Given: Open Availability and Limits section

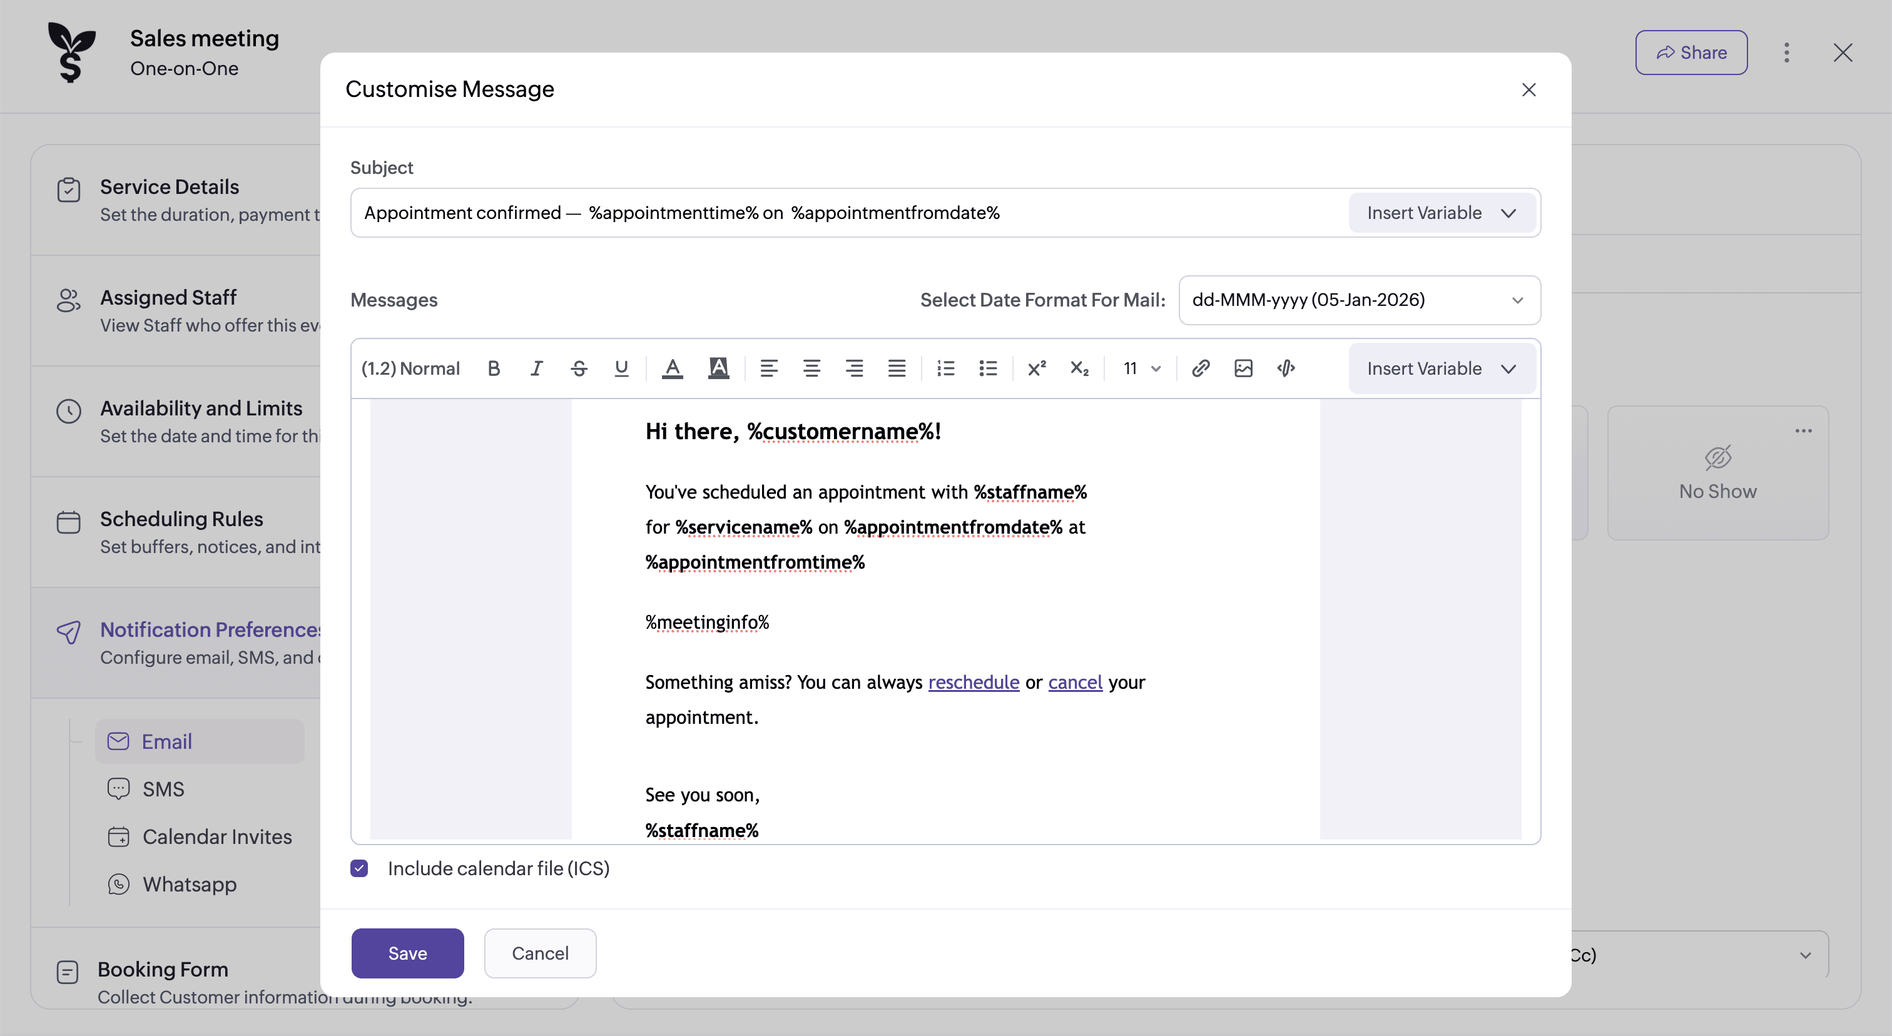Looking at the screenshot, I should [x=176, y=422].
